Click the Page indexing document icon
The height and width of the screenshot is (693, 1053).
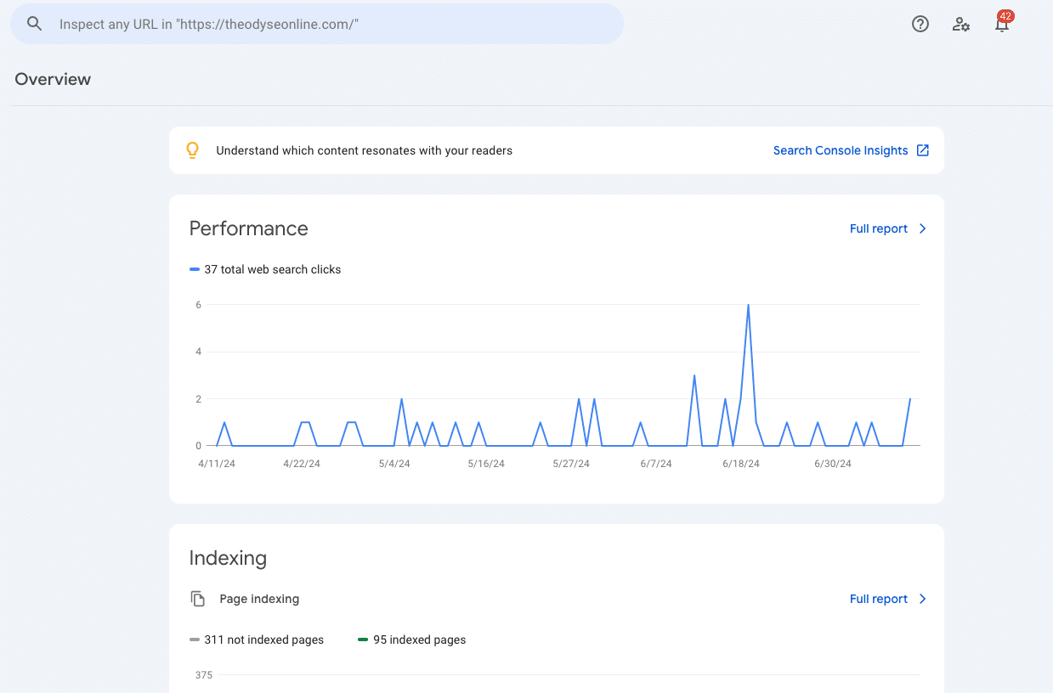click(x=198, y=599)
